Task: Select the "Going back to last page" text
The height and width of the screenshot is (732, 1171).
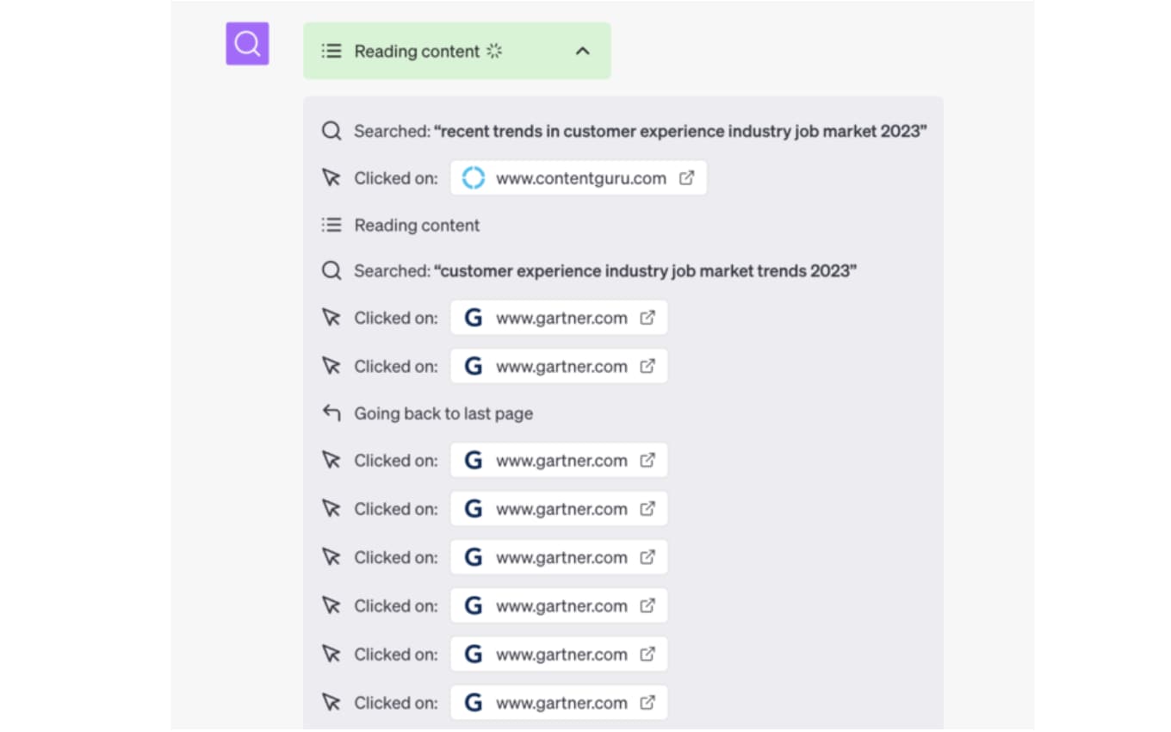Action: [443, 413]
